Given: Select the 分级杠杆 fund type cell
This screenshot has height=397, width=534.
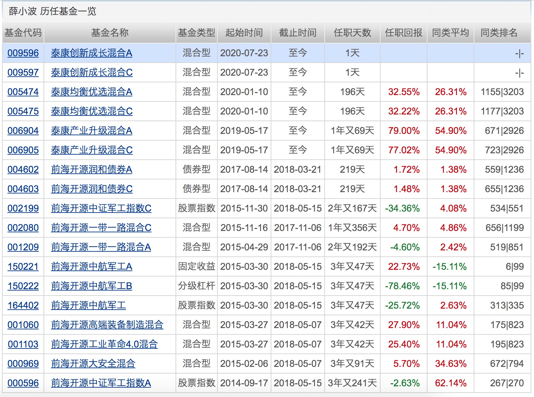Looking at the screenshot, I should (x=197, y=286).
